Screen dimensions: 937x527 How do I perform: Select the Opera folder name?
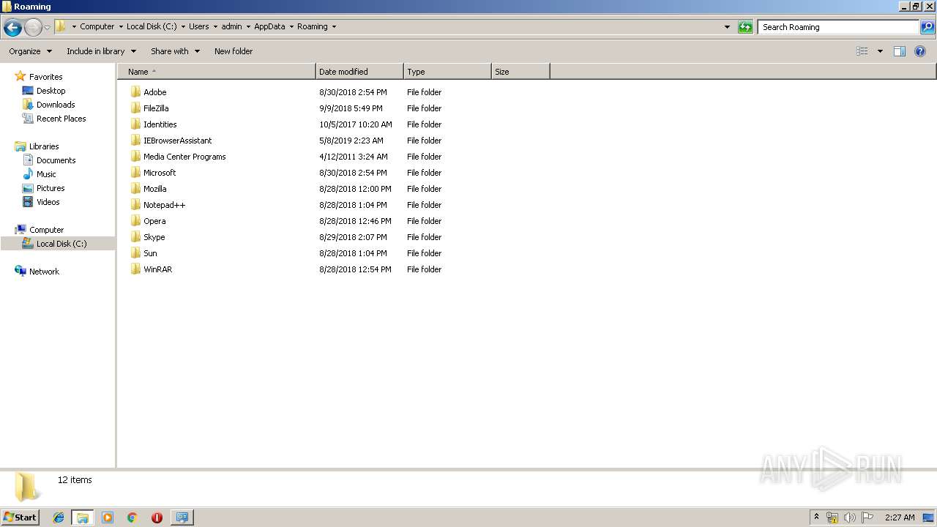pos(154,221)
